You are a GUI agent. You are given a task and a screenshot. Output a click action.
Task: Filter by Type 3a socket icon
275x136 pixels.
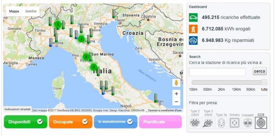click(x=221, y=123)
